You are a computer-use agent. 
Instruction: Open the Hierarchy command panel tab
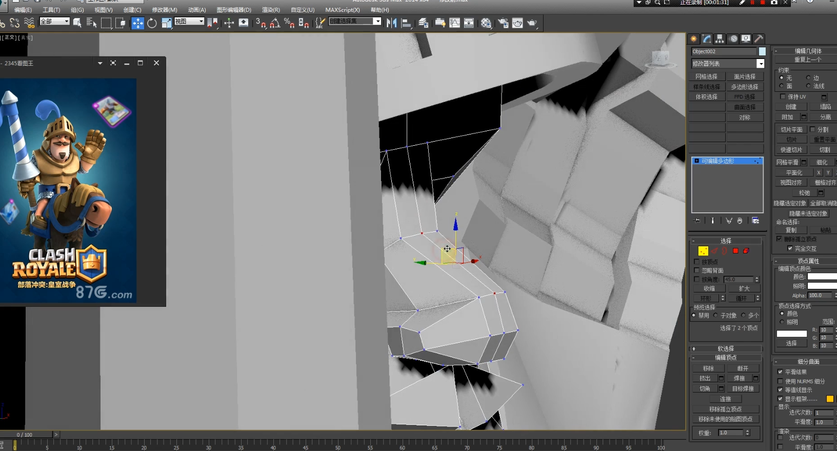coord(720,39)
